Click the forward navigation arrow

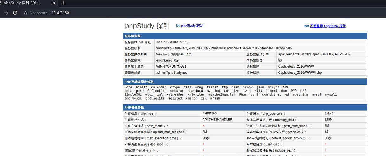point(6,13)
